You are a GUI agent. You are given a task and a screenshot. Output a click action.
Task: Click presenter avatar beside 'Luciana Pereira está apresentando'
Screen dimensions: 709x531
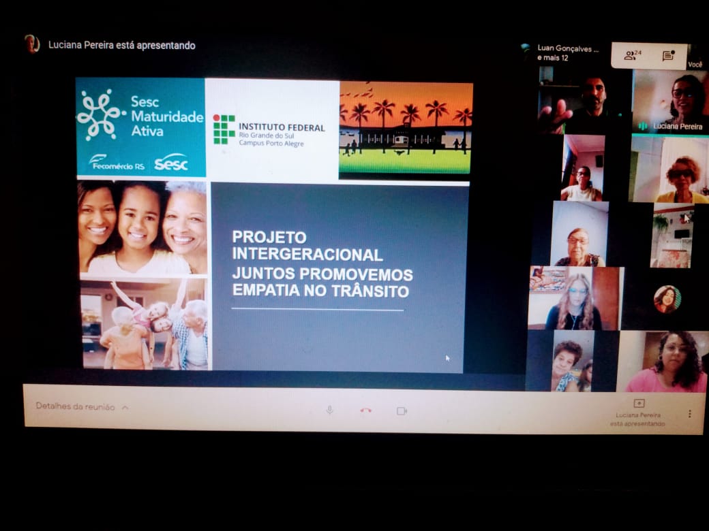[x=31, y=44]
